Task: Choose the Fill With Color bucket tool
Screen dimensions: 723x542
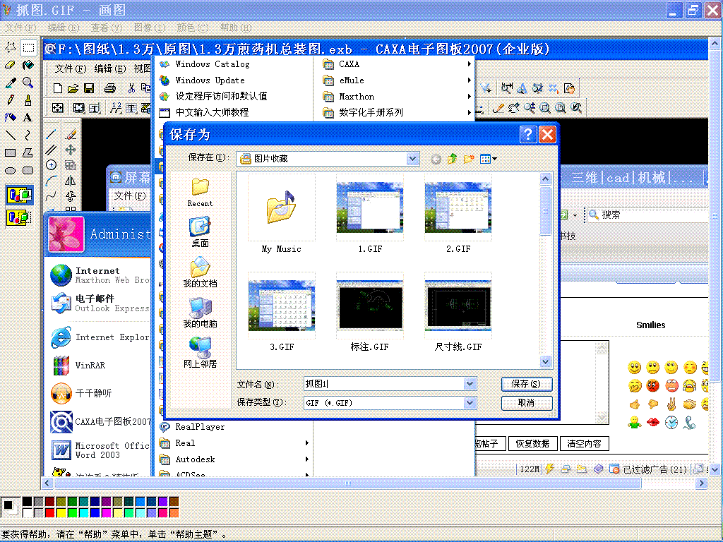Action: tap(28, 65)
